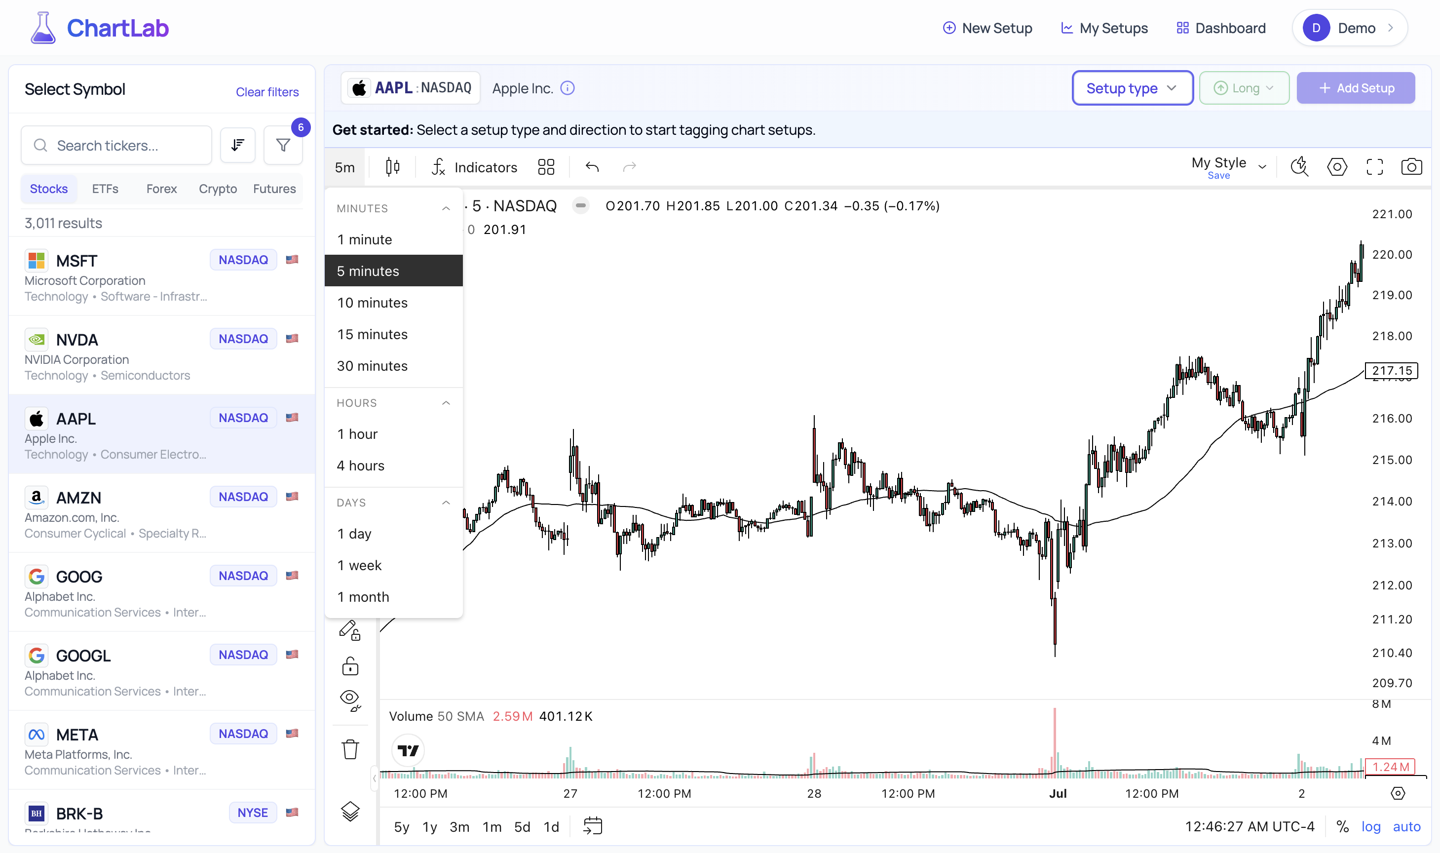Toggle log scale
Viewport: 1440px width, 853px height.
pos(1370,826)
